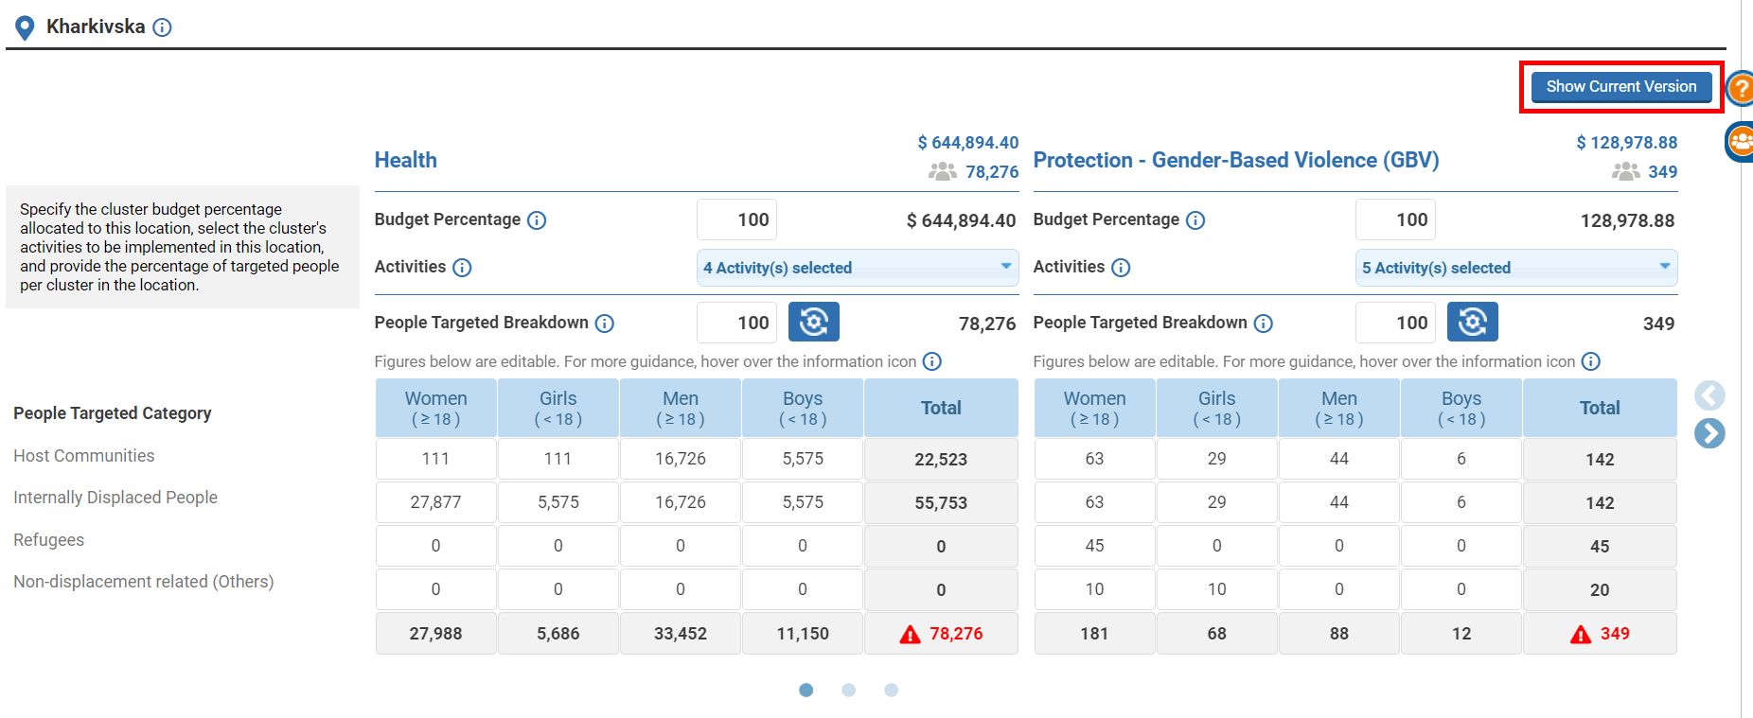Open GBV Budget Percentage info icon

click(1195, 220)
